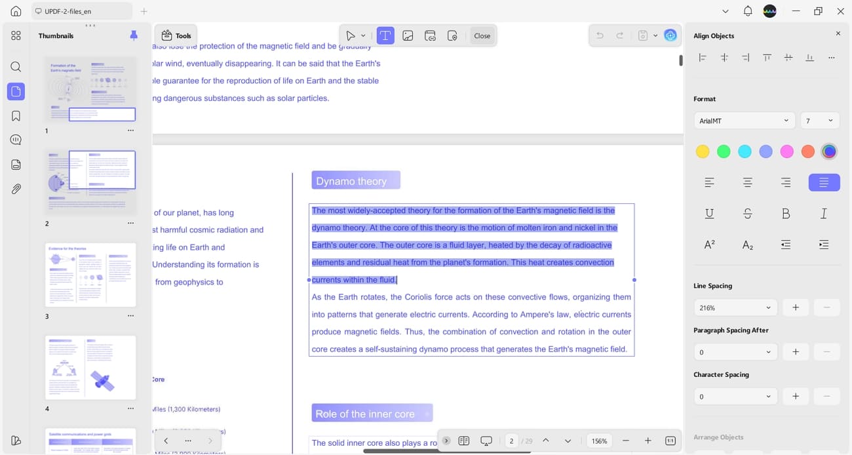Open the Tools menu at the top left
Image resolution: width=852 pixels, height=455 pixels.
point(175,35)
